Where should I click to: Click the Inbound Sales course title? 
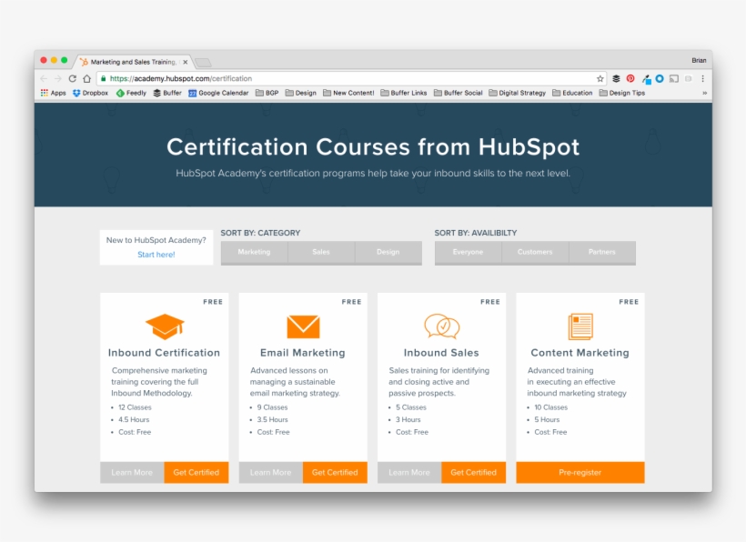point(441,353)
